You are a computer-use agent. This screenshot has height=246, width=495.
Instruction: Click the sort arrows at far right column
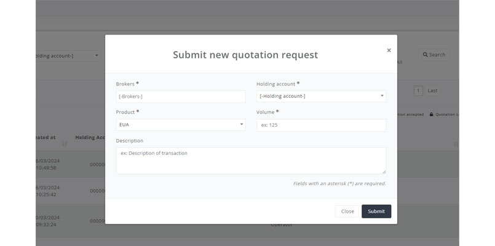pos(456,144)
